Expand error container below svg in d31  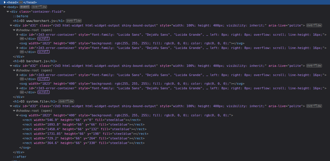pos(18,48)
